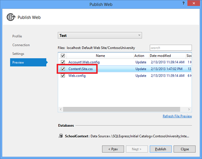Image resolution: width=202 pixels, height=159 pixels.
Task: Click the Publish button
Action: (161, 149)
